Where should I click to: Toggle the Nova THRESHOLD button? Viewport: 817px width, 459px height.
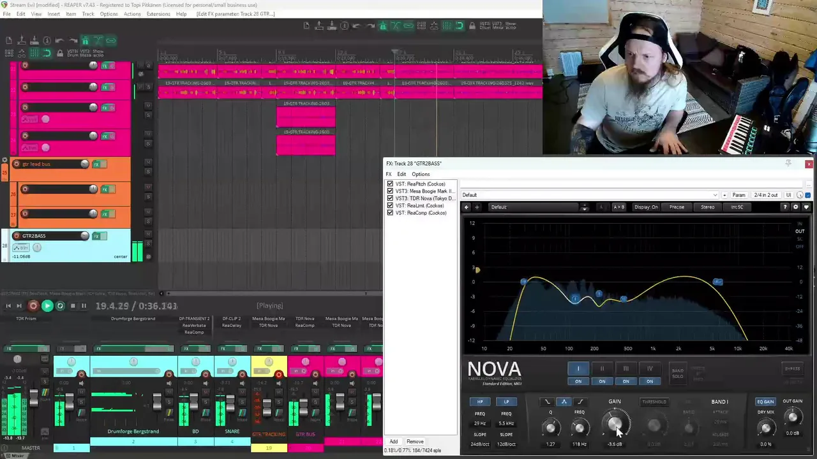[654, 402]
